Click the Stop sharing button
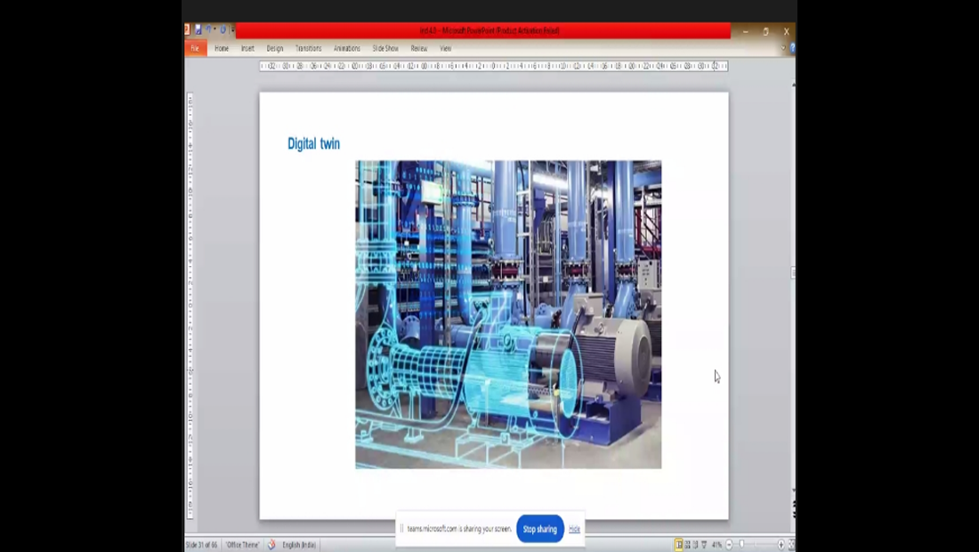Viewport: 979px width, 552px height. pyautogui.click(x=540, y=529)
